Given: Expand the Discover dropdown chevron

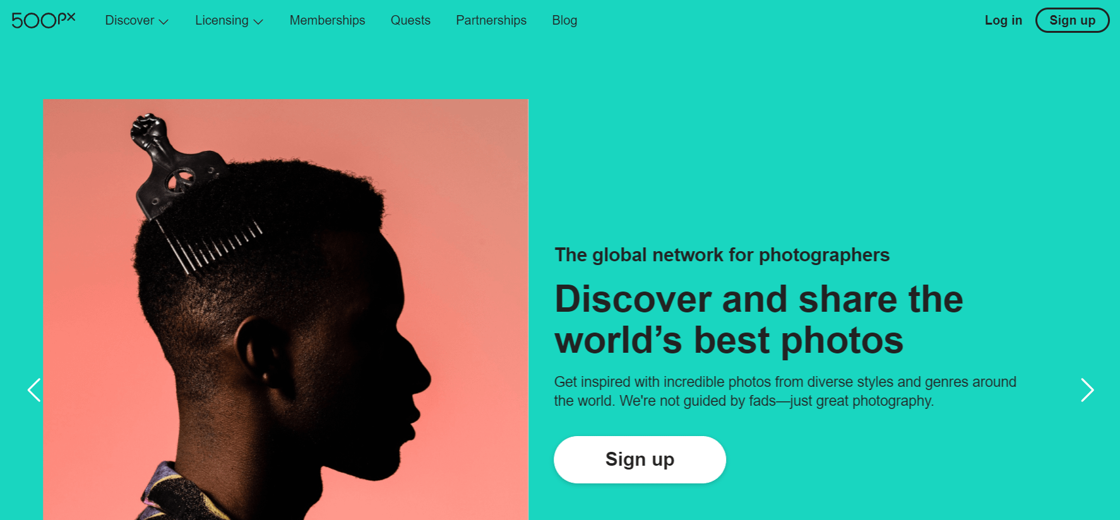Looking at the screenshot, I should click(165, 21).
